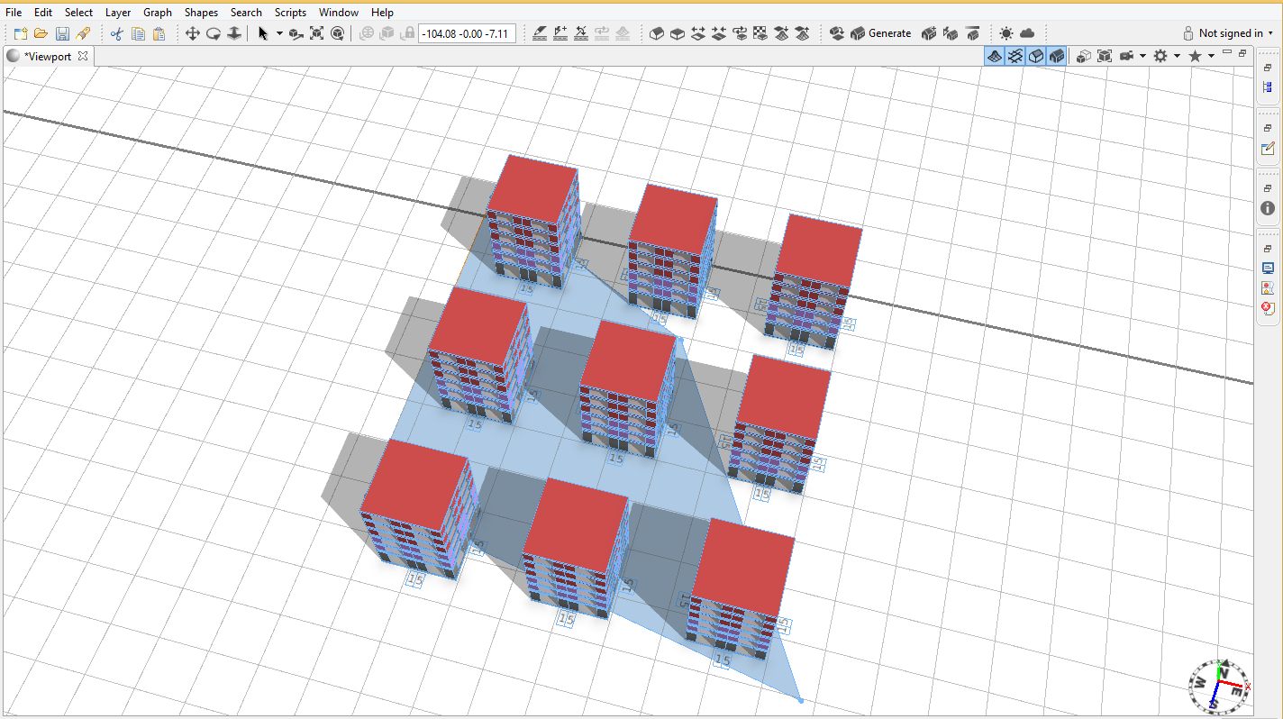Click the coordinates input field showing -104.08

[467, 34]
